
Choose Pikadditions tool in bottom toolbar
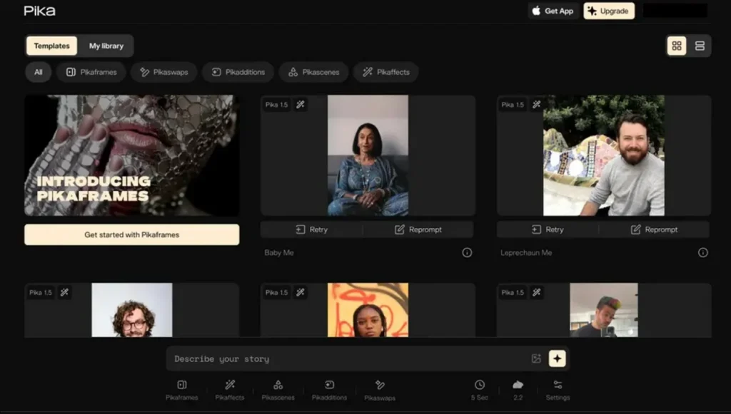tap(329, 389)
